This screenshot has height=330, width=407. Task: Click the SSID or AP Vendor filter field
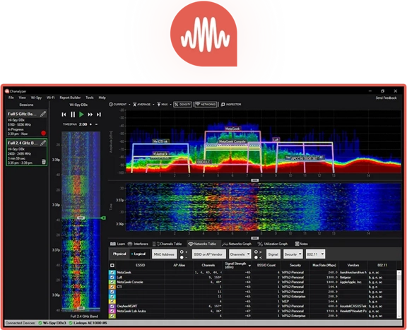tap(209, 254)
